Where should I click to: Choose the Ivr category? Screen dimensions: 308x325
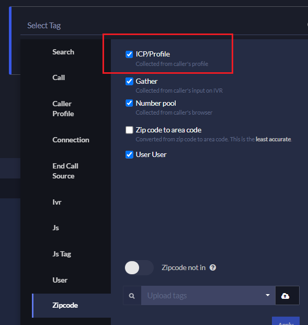[x=57, y=202]
